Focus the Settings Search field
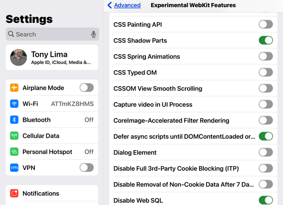Screen dimensions: 283x205 (x=52, y=34)
